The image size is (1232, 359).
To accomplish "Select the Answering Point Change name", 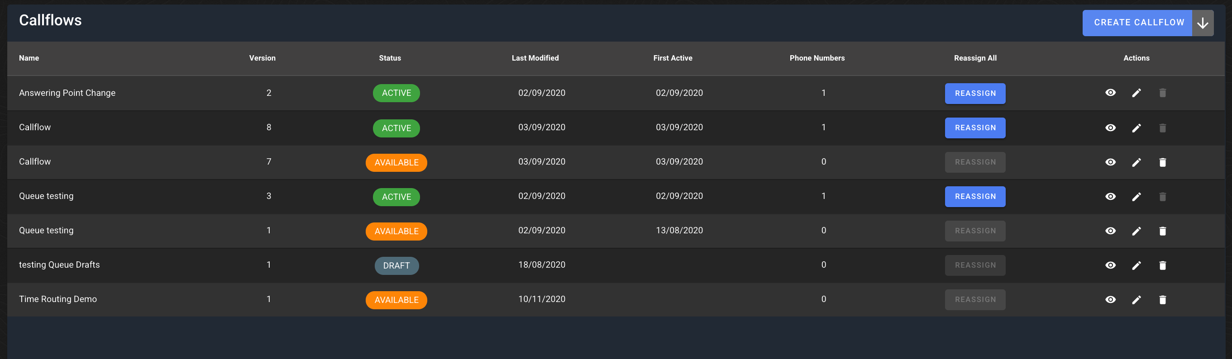I will (67, 93).
